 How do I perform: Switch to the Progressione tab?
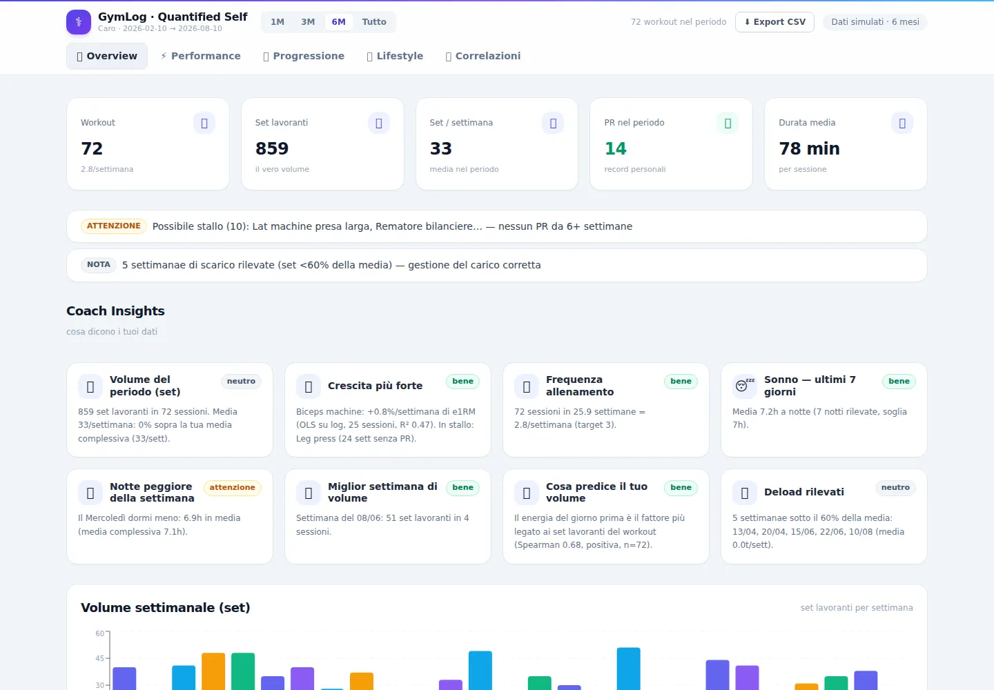pyautogui.click(x=304, y=56)
